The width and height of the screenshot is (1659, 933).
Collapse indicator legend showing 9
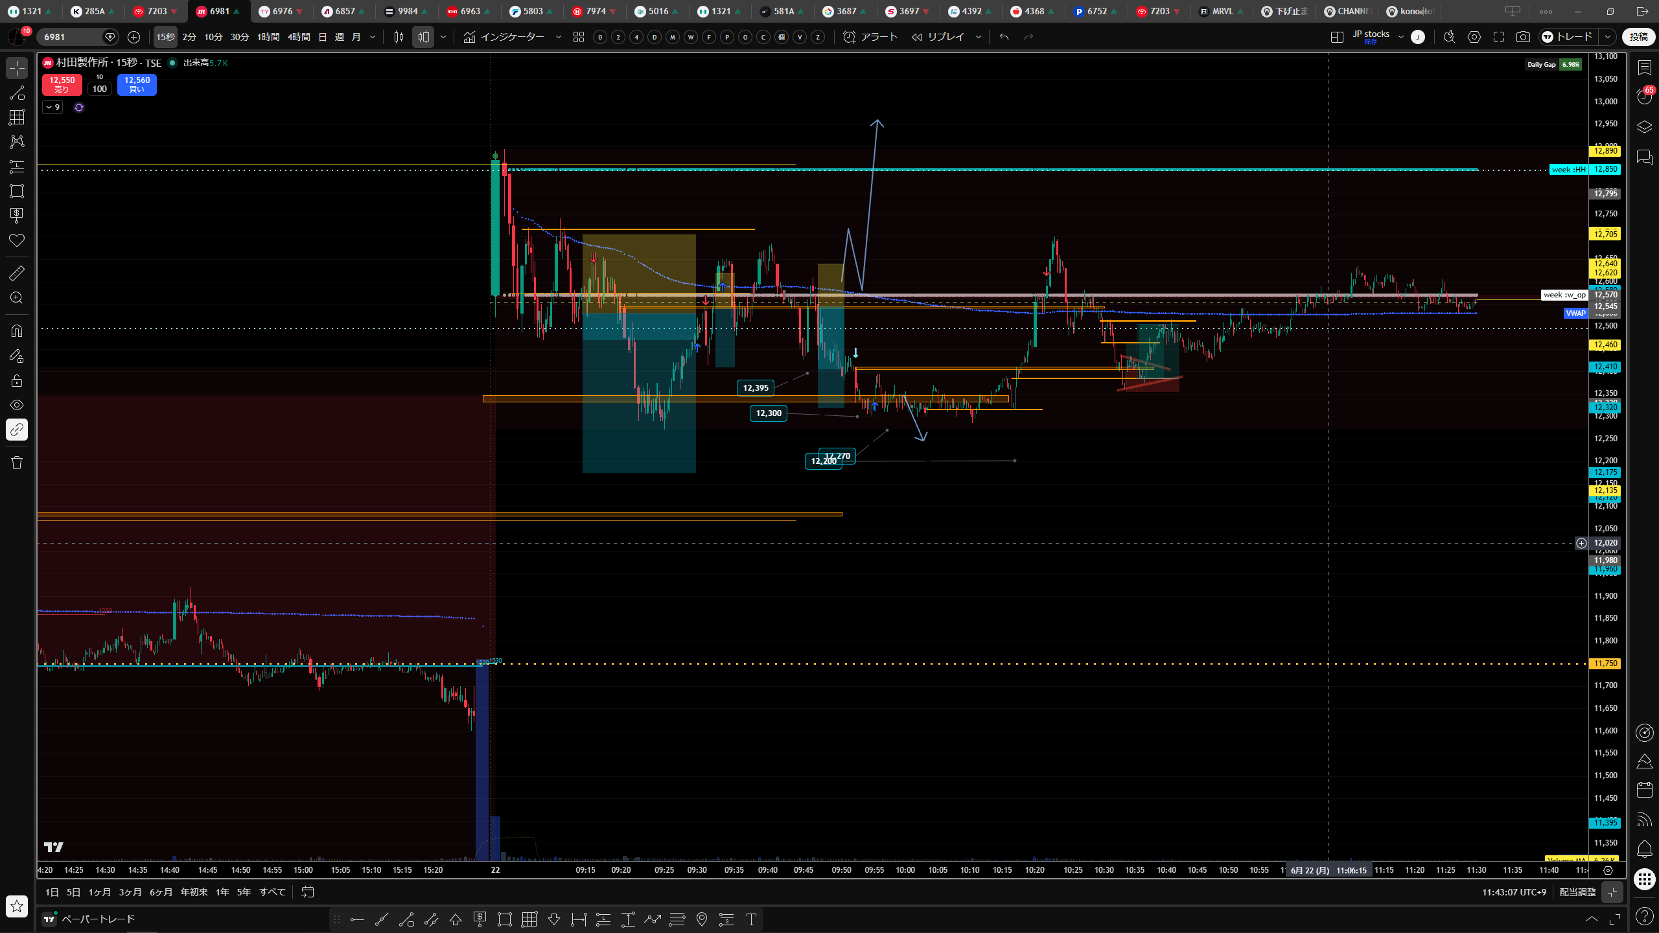tap(53, 108)
